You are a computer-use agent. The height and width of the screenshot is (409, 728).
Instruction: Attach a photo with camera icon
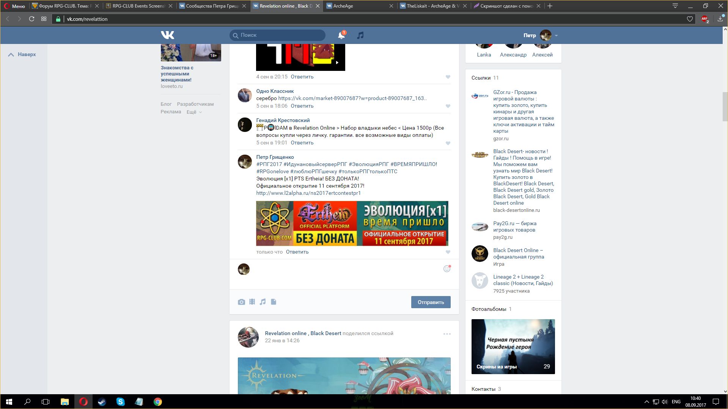pos(241,302)
